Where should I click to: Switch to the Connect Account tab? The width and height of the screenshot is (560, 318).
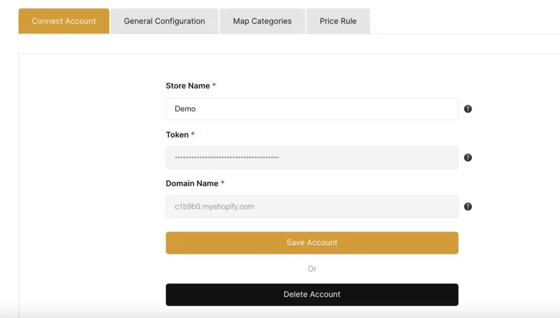[x=64, y=21]
